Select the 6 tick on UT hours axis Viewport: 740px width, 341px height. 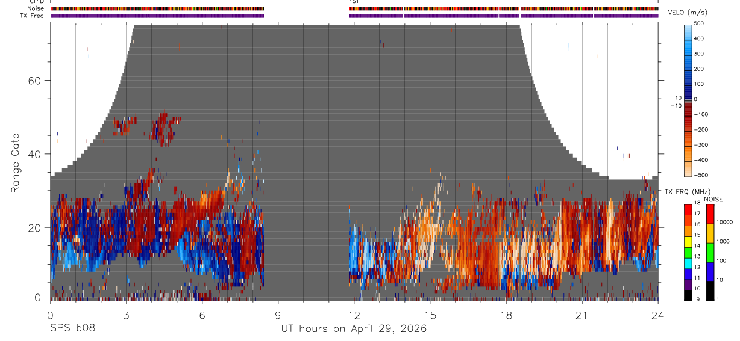202,315
